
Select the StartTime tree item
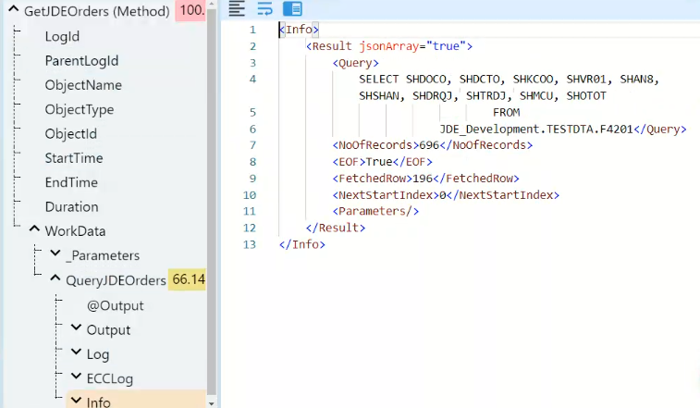click(x=74, y=158)
